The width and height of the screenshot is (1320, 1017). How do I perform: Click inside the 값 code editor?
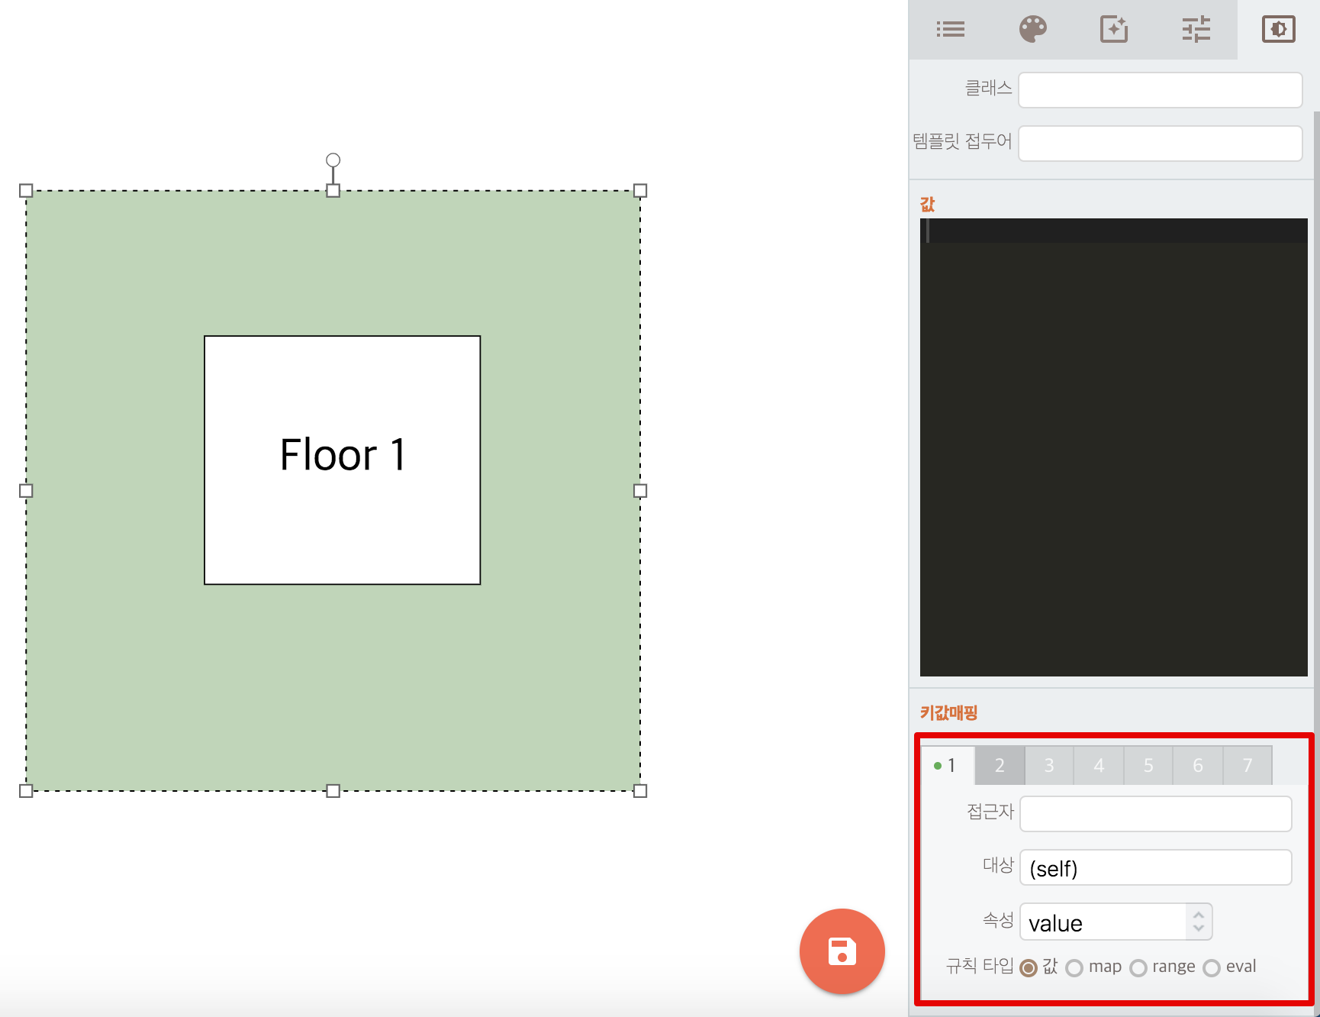tap(1114, 447)
